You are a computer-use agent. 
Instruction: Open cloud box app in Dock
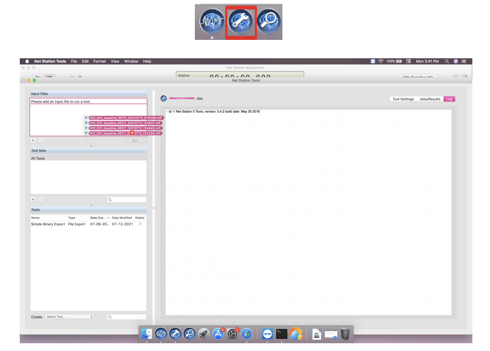[x=296, y=334]
